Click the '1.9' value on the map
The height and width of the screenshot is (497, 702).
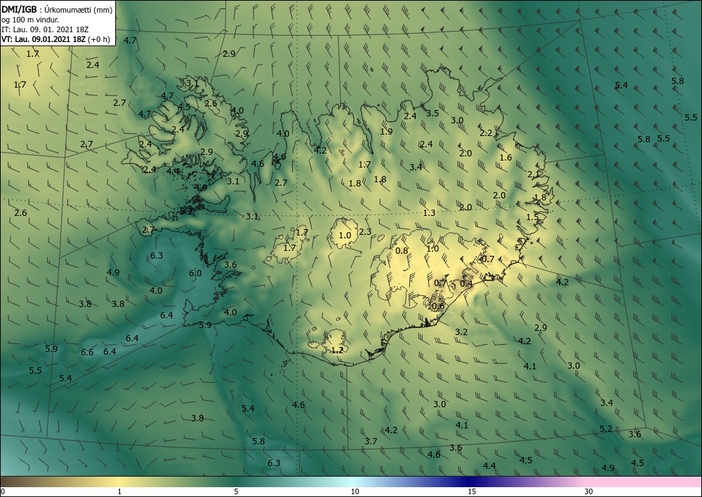(x=386, y=132)
